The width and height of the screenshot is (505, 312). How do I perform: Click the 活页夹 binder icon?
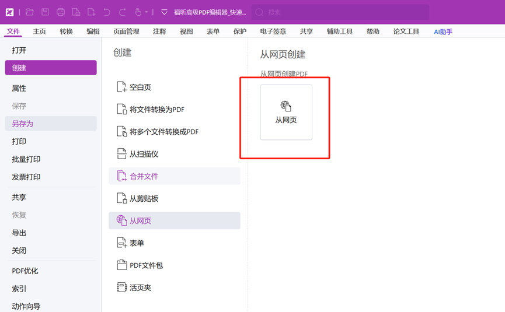(121, 287)
